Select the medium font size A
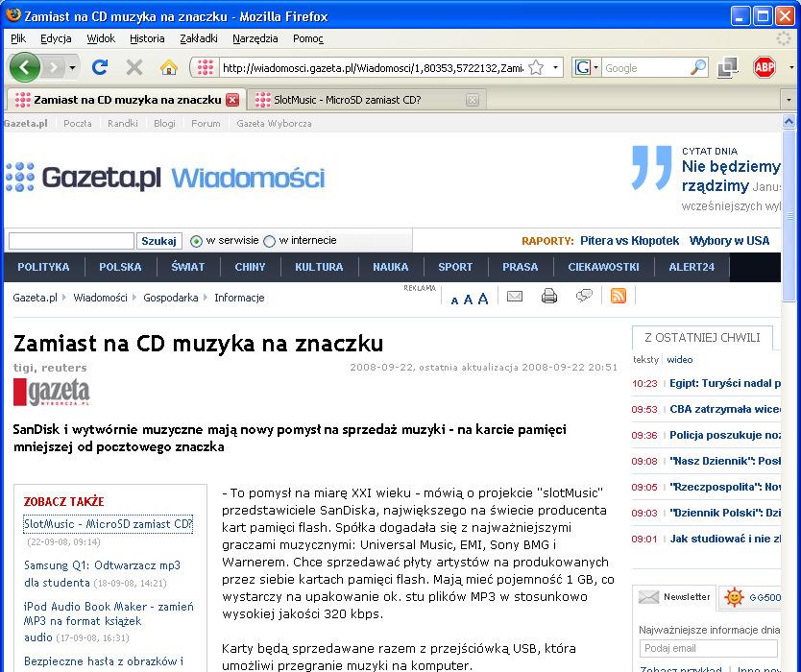This screenshot has width=801, height=672. coord(468,300)
